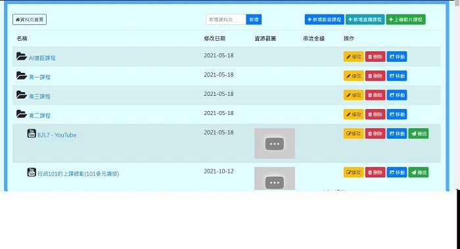This screenshot has width=460, height=249.
Task: Delete the 高一課程 folder
Action: tap(375, 76)
